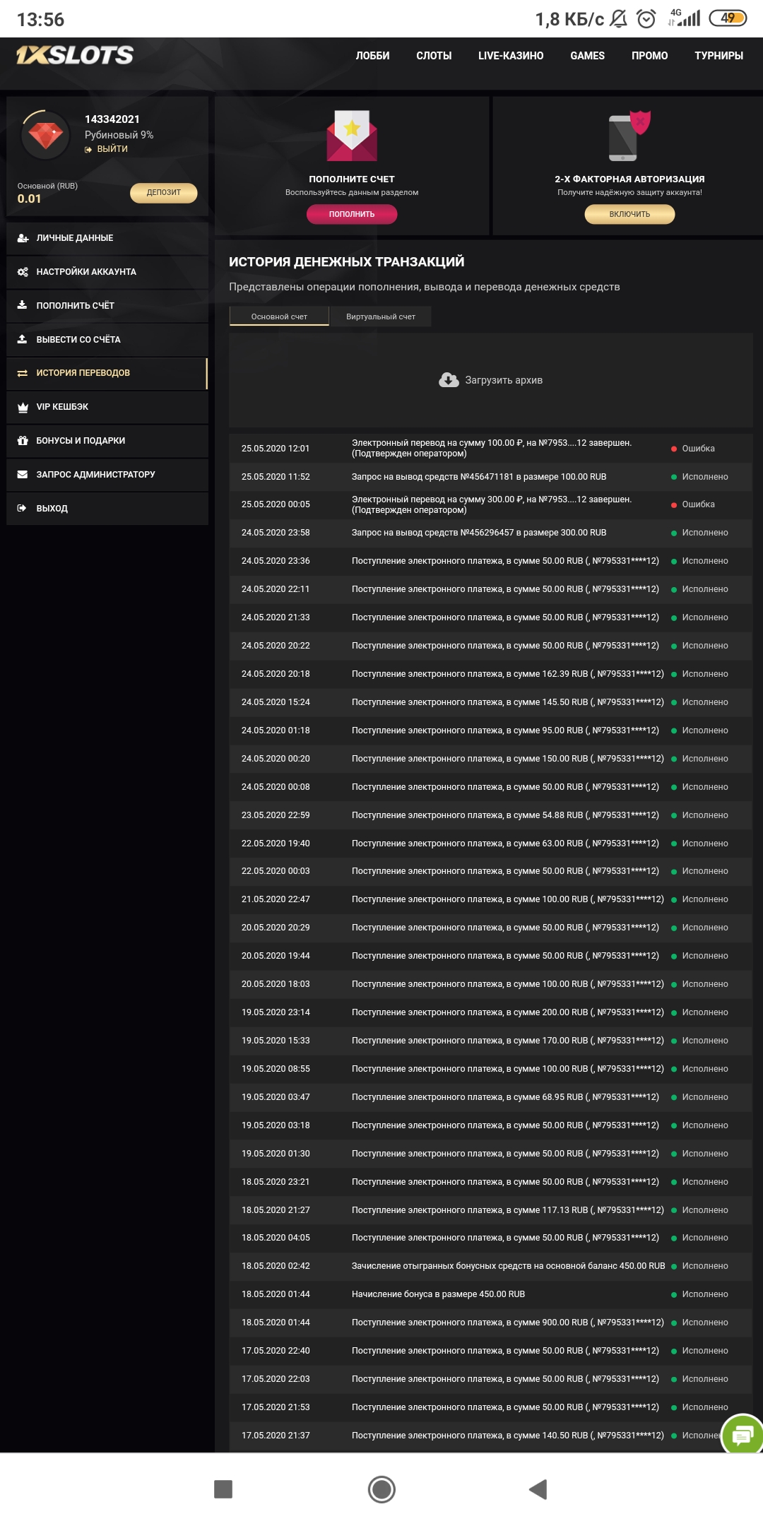Viewport: 763px width, 1526px height.
Task: Click withdrawal request №456296457 row text
Action: point(479,533)
